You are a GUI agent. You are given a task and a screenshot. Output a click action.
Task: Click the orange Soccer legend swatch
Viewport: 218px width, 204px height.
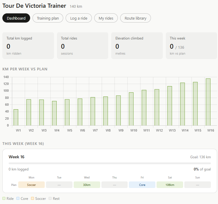click(x=33, y=198)
